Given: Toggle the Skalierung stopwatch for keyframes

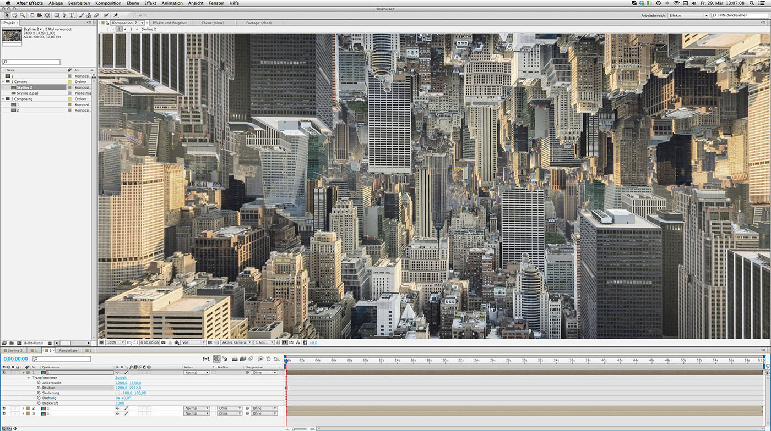Looking at the screenshot, I should coord(39,393).
